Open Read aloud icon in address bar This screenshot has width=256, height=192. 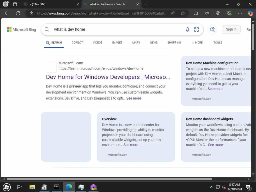173,13
